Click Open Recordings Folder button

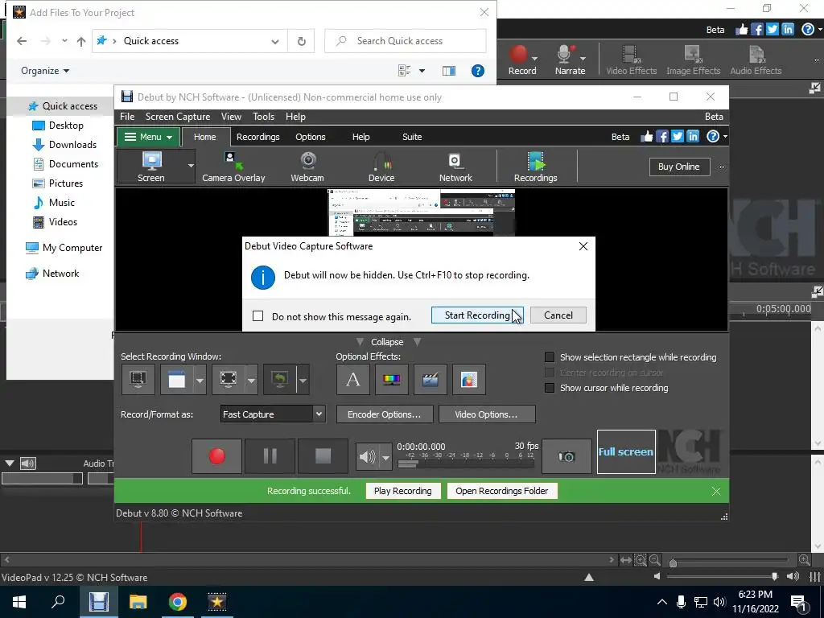[x=502, y=491]
